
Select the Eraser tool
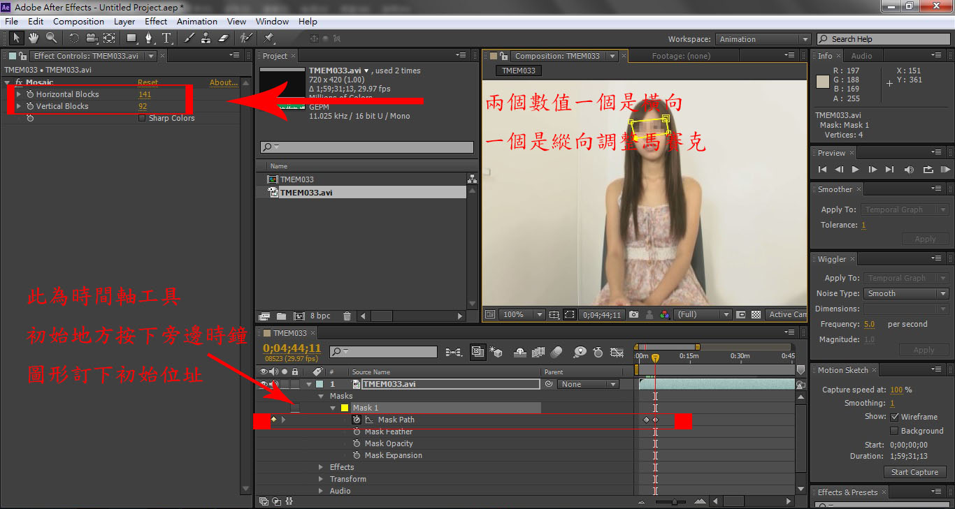coord(224,38)
